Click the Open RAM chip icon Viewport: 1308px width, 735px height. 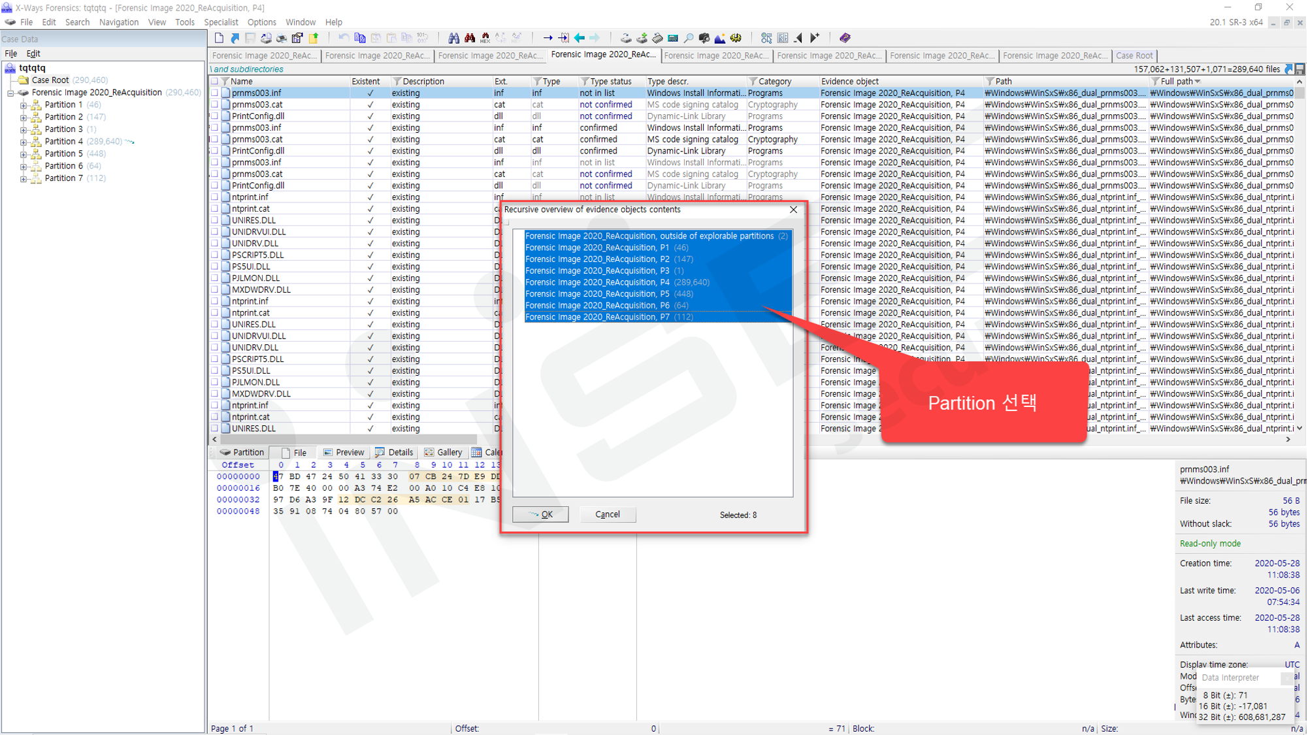pyautogui.click(x=657, y=38)
